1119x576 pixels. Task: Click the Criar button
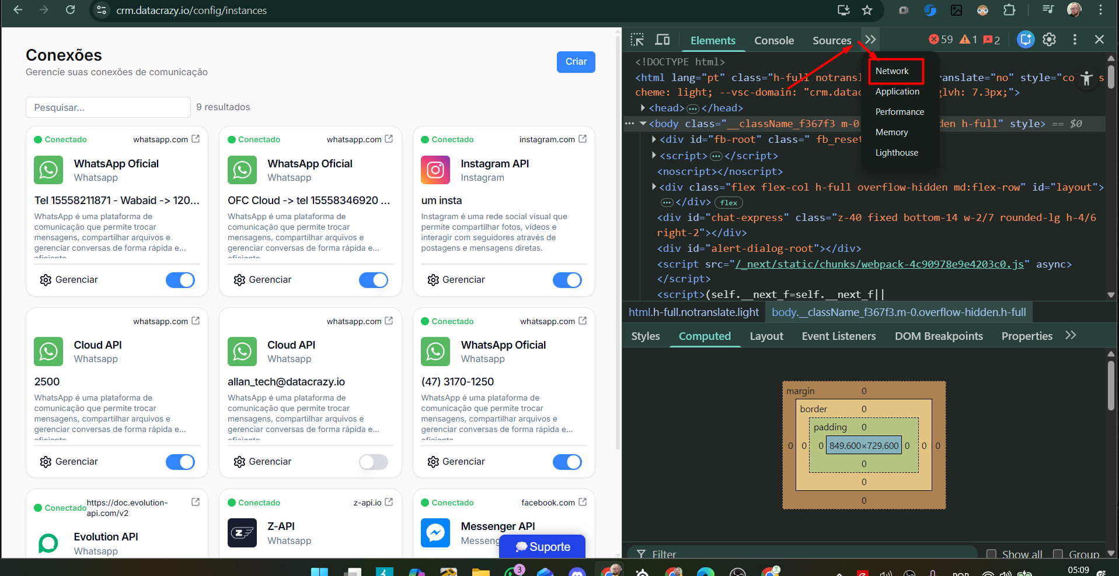[576, 62]
